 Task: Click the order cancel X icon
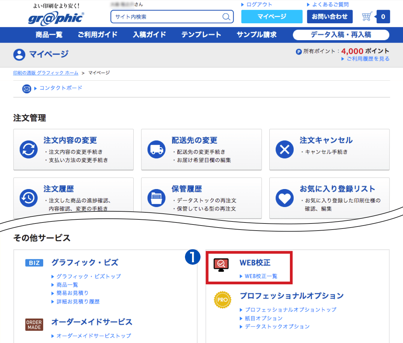285,149
